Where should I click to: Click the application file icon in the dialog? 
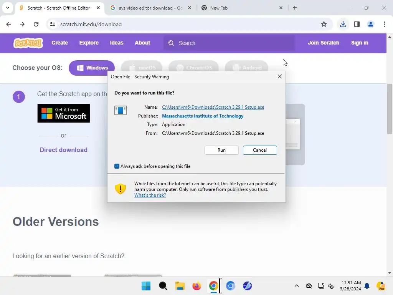tap(121, 110)
